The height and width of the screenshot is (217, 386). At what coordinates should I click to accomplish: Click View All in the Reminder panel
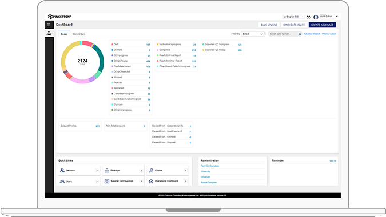333,161
